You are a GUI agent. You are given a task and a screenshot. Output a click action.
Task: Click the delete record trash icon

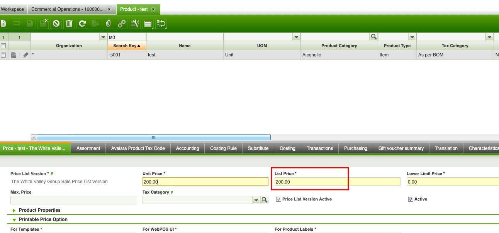[x=69, y=24]
